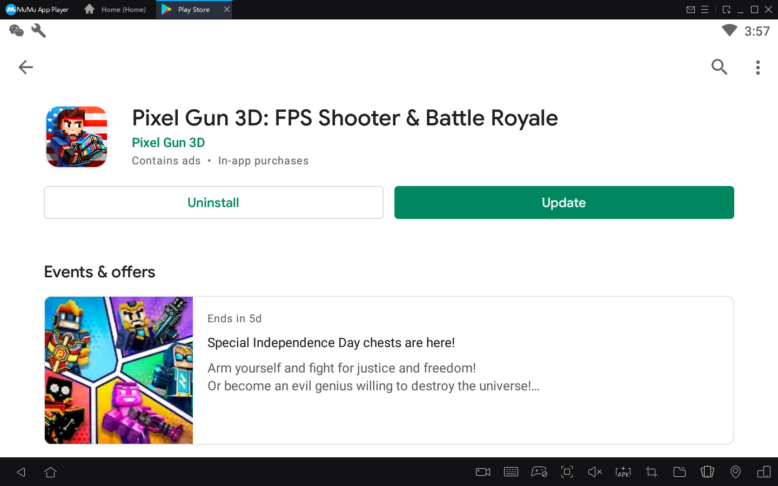778x486 pixels.
Task: Install an APK file
Action: [x=623, y=472]
